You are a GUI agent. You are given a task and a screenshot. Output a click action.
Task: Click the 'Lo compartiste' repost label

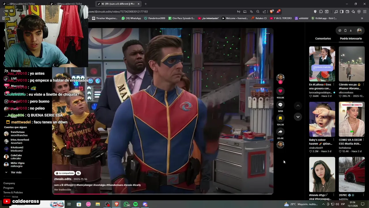coord(65,173)
